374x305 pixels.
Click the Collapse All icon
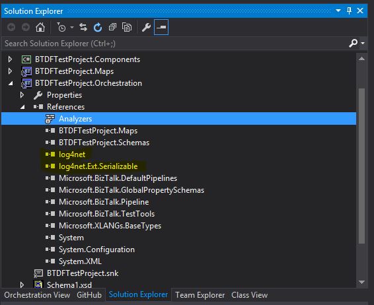click(112, 28)
